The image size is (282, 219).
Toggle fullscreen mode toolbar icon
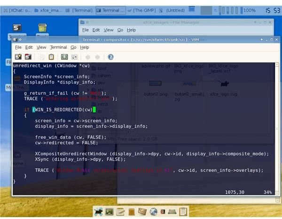click(64, 57)
